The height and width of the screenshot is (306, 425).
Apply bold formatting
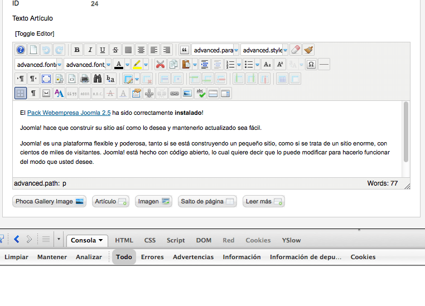pos(77,50)
